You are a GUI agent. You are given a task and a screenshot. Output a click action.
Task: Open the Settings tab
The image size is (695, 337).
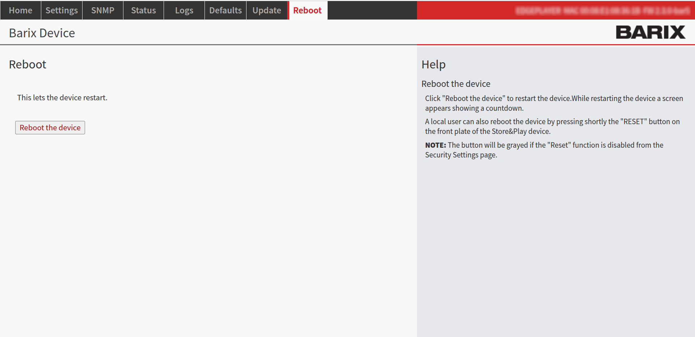click(x=61, y=10)
